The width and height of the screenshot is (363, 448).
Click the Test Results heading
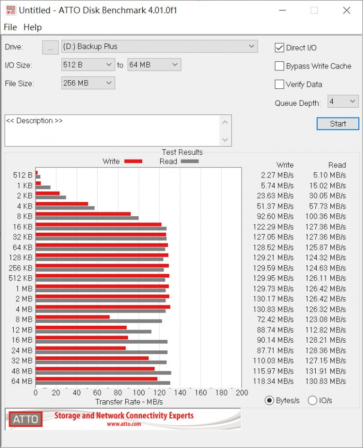(182, 152)
